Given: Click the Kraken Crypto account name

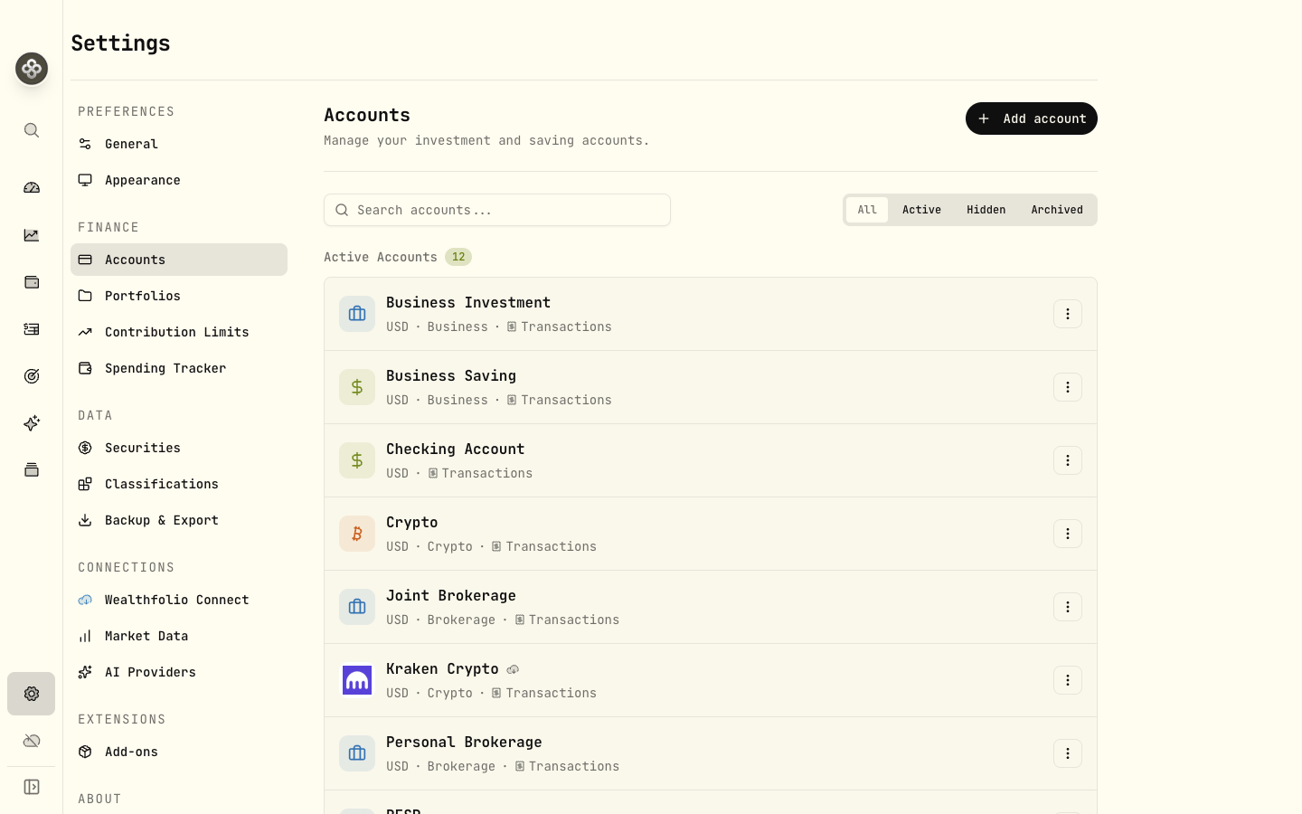Looking at the screenshot, I should (x=442, y=668).
